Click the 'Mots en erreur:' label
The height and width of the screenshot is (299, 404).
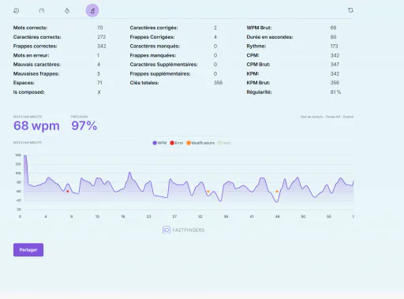click(31, 55)
